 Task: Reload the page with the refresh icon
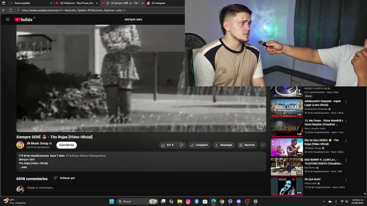(x=11, y=10)
